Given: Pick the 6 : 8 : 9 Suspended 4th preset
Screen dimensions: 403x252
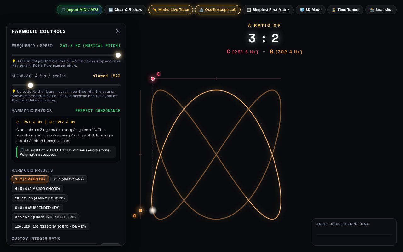Looking at the screenshot, I should [x=37, y=208].
